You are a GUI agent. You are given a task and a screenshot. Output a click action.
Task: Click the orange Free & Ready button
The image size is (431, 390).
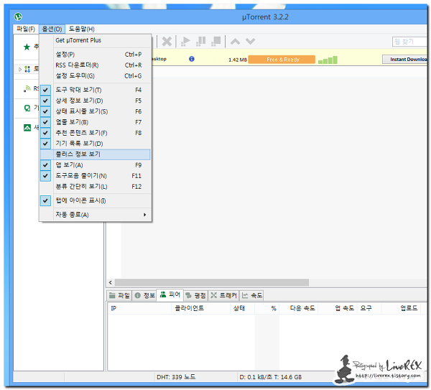click(x=282, y=60)
